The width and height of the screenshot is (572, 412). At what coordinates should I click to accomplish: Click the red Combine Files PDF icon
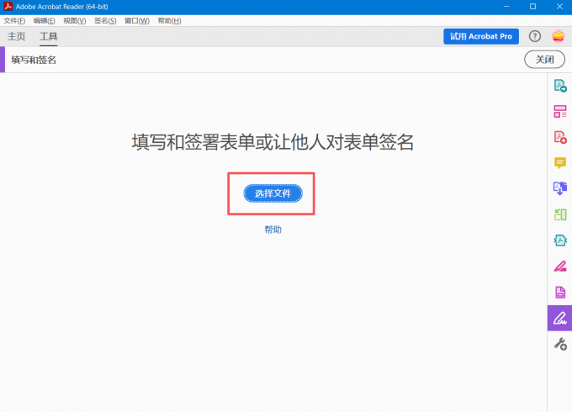coord(560,137)
